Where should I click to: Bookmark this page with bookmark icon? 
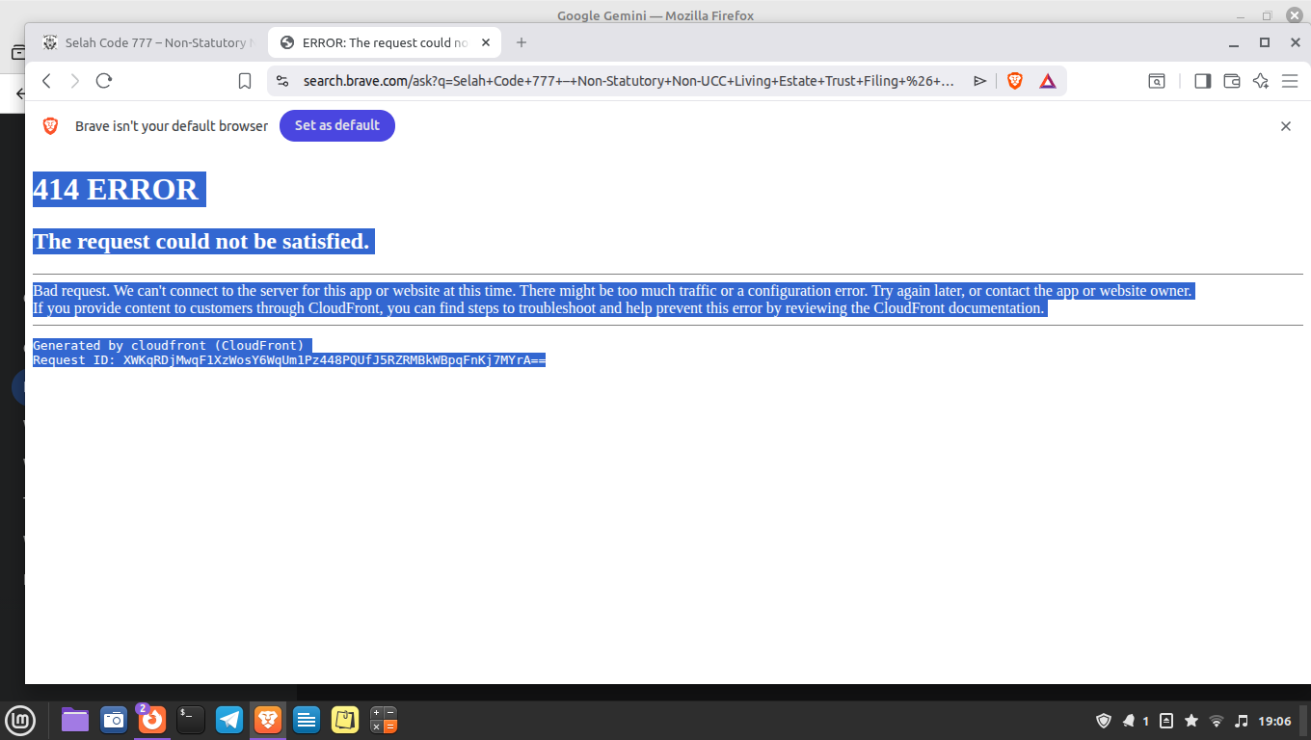(245, 81)
